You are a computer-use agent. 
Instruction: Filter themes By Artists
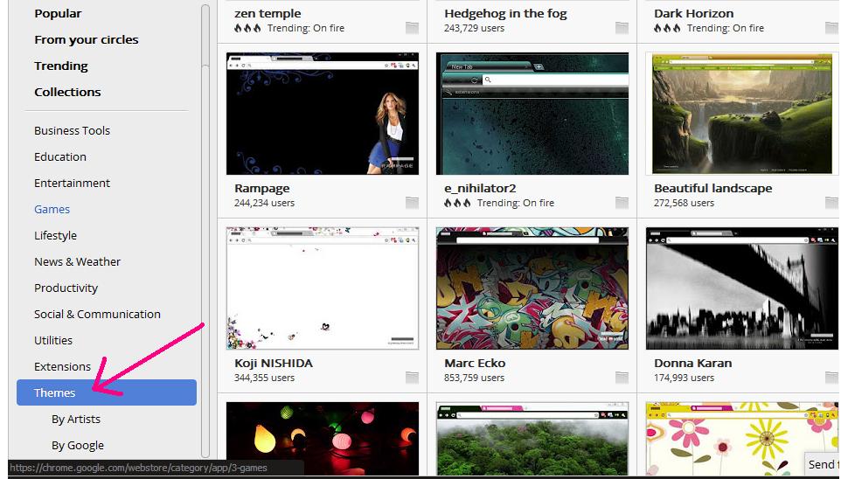click(76, 420)
